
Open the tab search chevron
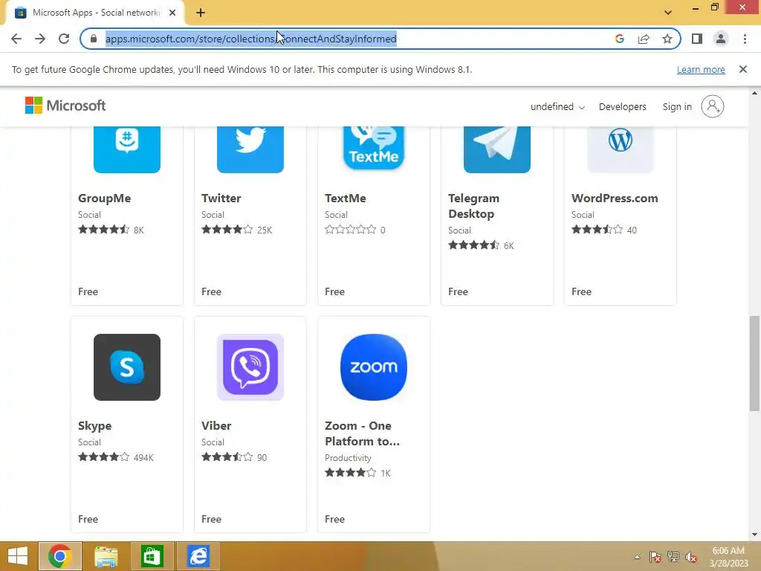(668, 13)
